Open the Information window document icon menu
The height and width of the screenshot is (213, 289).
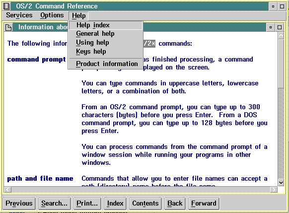[8, 27]
